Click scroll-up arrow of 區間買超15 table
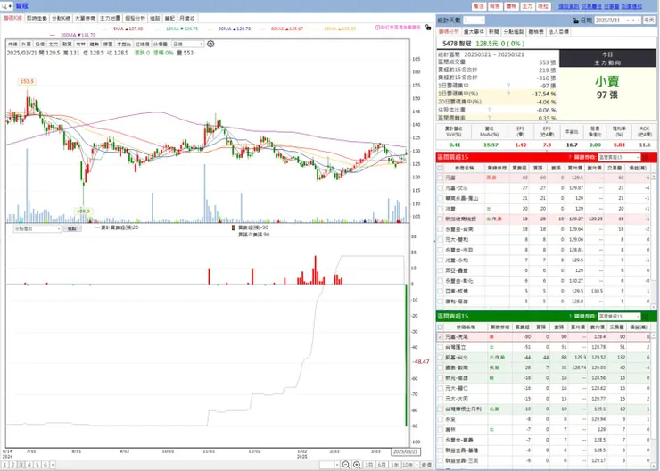This screenshot has height=471, width=660. pyautogui.click(x=654, y=176)
